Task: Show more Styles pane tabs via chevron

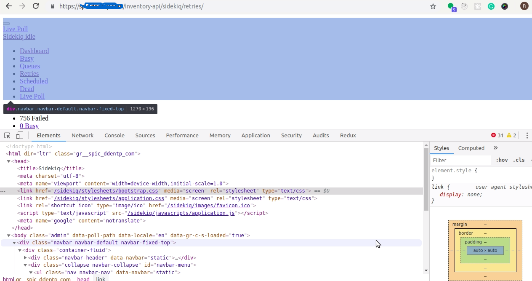Action: [495, 148]
